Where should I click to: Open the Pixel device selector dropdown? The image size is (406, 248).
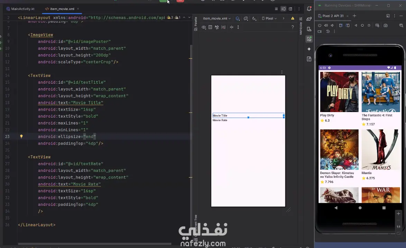(x=269, y=18)
